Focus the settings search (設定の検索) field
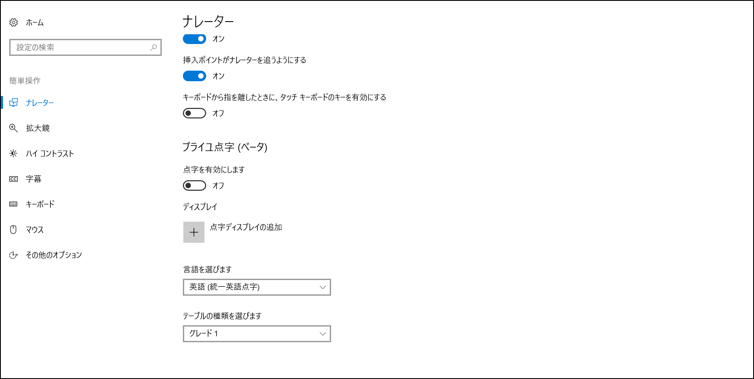Image resolution: width=754 pixels, height=379 pixels. point(80,47)
